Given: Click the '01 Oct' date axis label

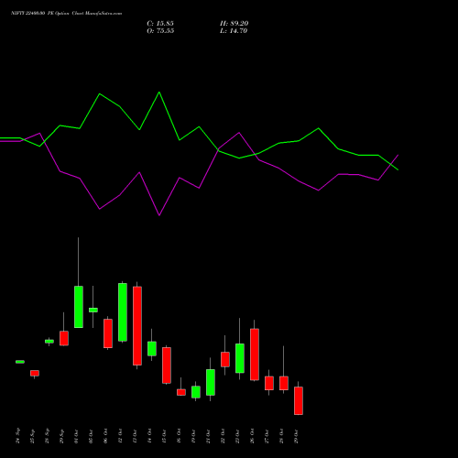Looking at the screenshot, I should 76,436.
